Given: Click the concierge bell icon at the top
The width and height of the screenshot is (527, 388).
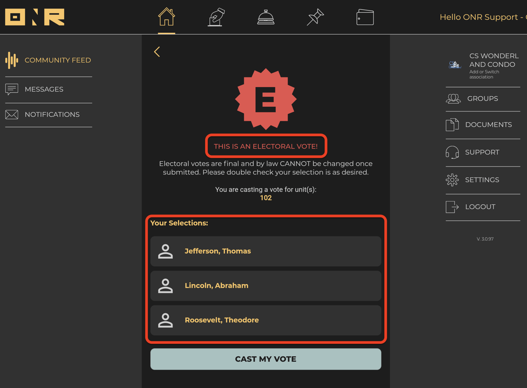Looking at the screenshot, I should (266, 18).
